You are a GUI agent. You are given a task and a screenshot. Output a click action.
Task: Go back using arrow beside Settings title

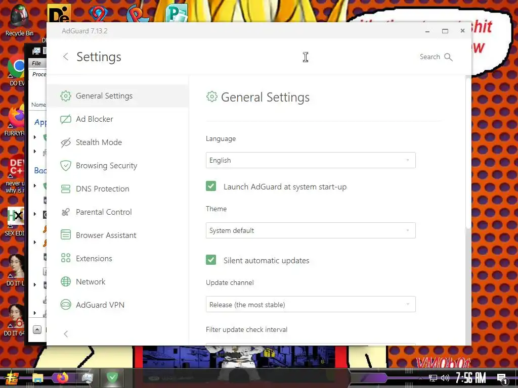click(66, 57)
